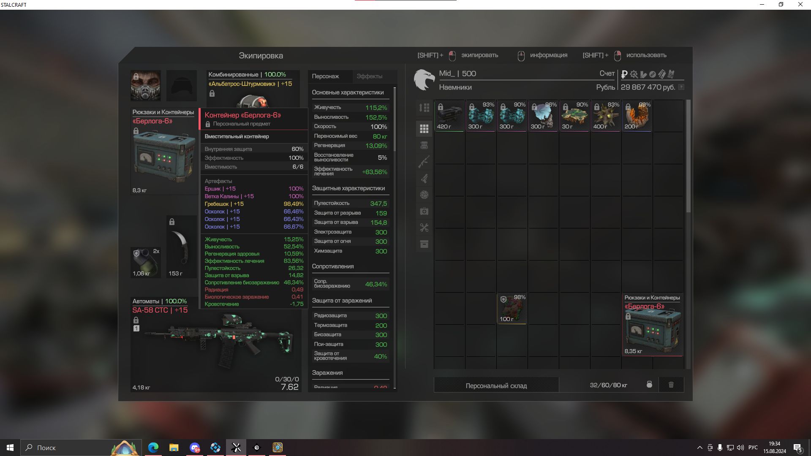Select the 100 г item at 98%
Image resolution: width=811 pixels, height=456 pixels.
512,309
